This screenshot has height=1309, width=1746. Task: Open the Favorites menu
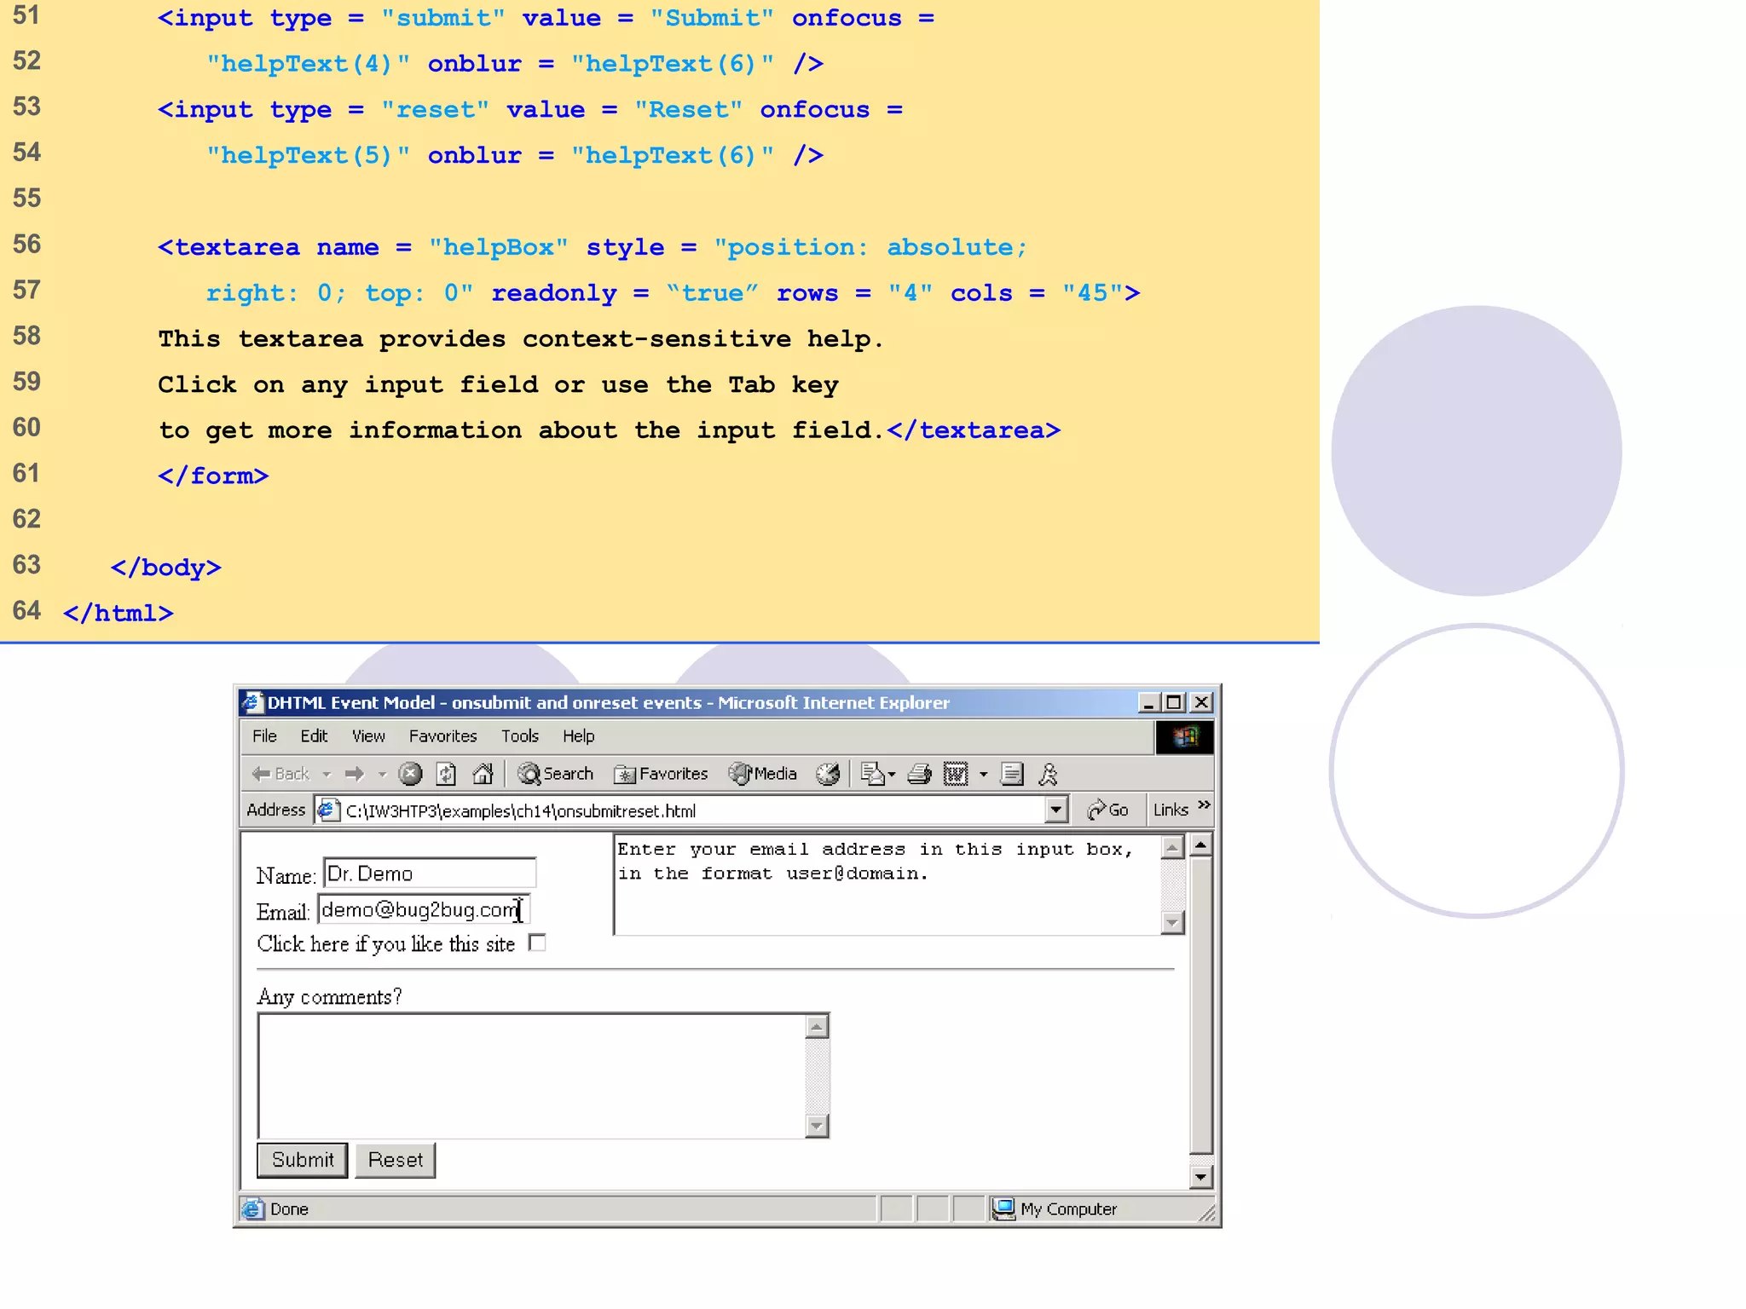[x=442, y=736]
